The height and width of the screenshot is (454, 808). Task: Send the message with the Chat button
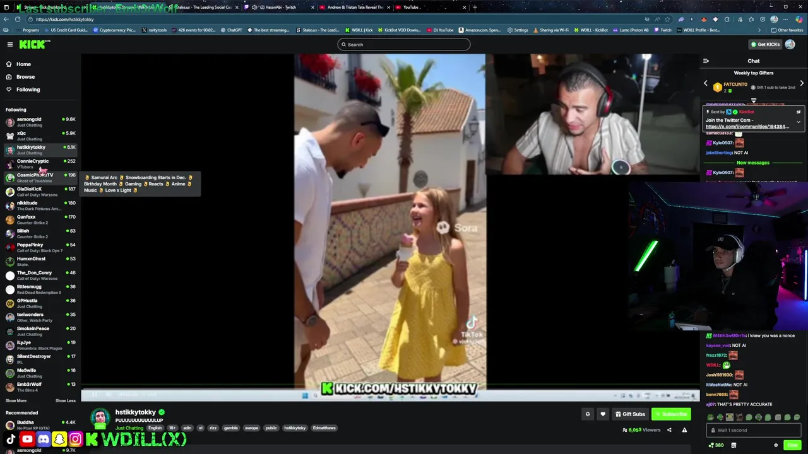pos(792,445)
